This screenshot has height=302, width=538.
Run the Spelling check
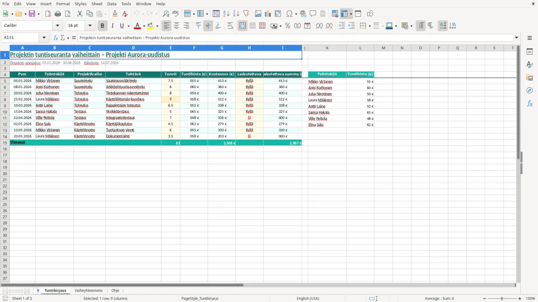pos(176,14)
